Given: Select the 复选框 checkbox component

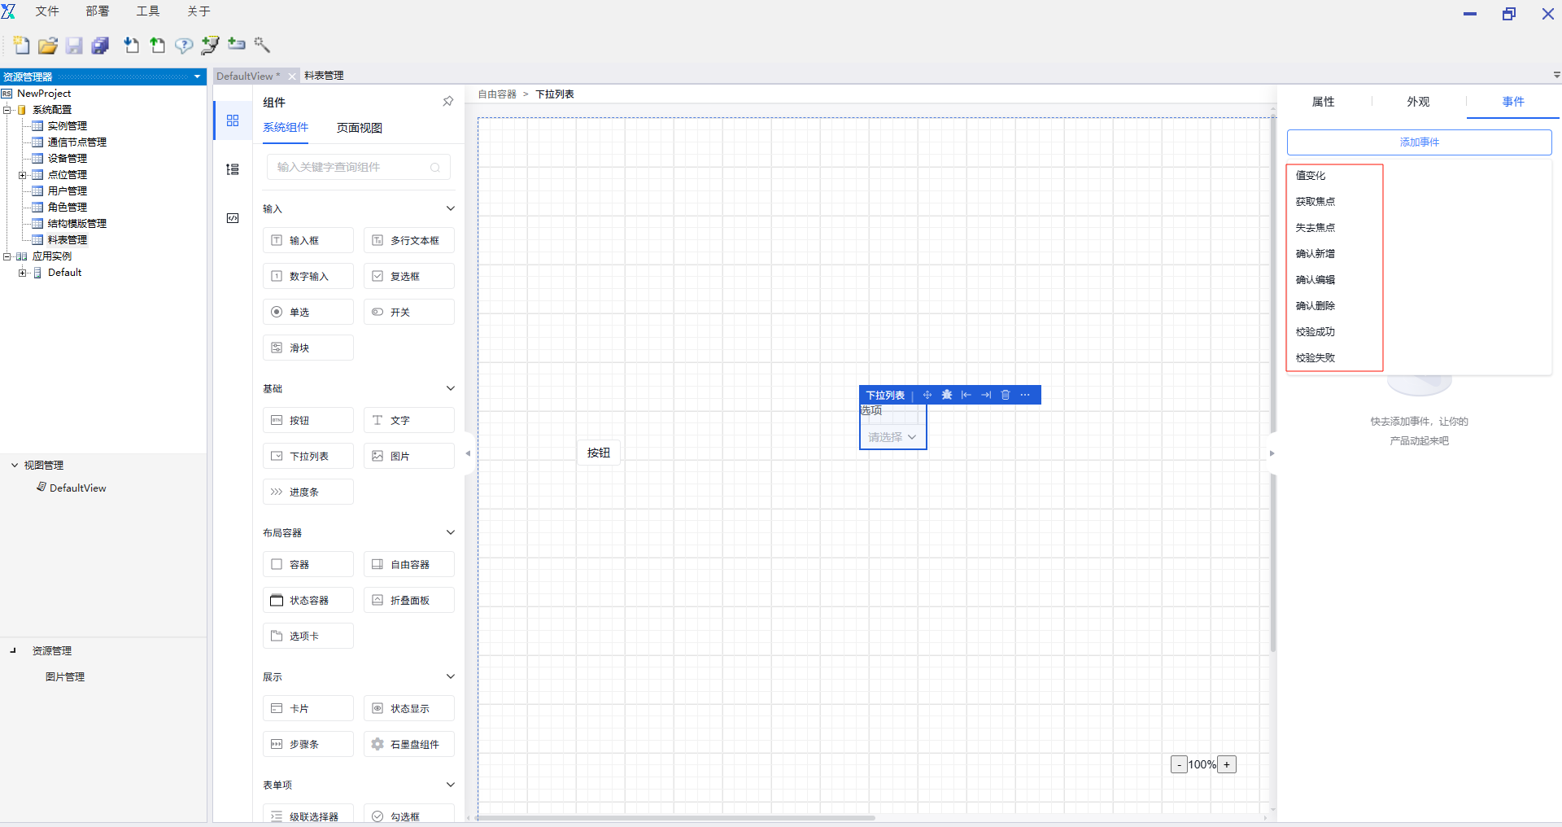Looking at the screenshot, I should point(408,276).
